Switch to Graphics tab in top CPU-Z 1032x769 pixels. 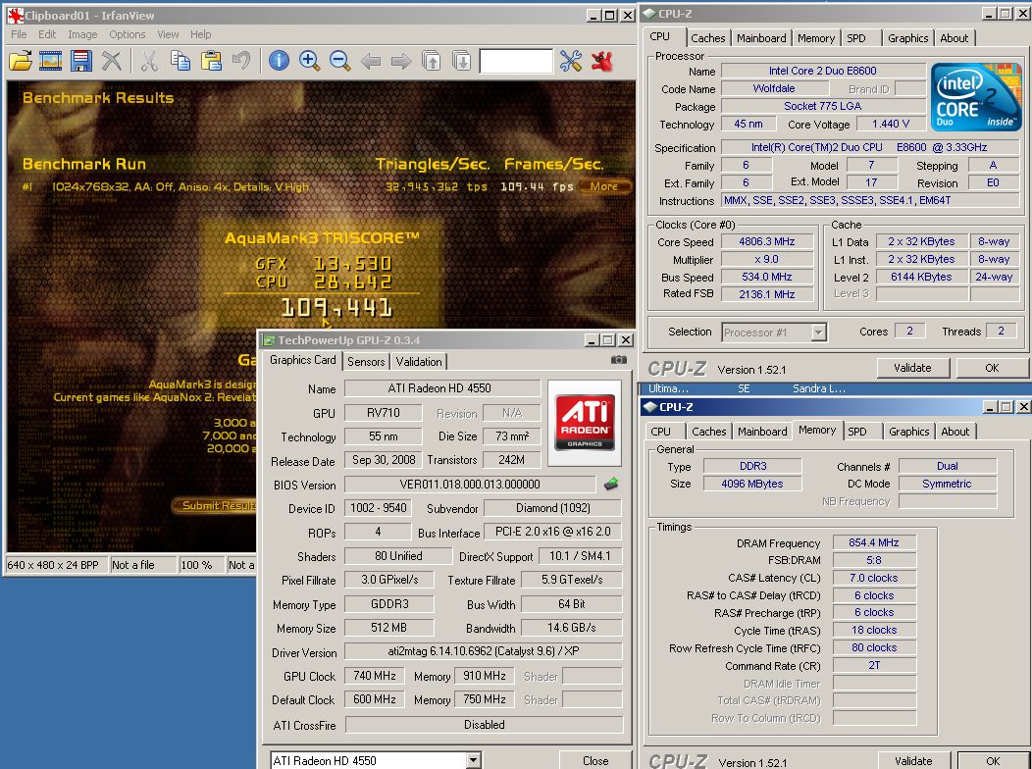[x=907, y=38]
